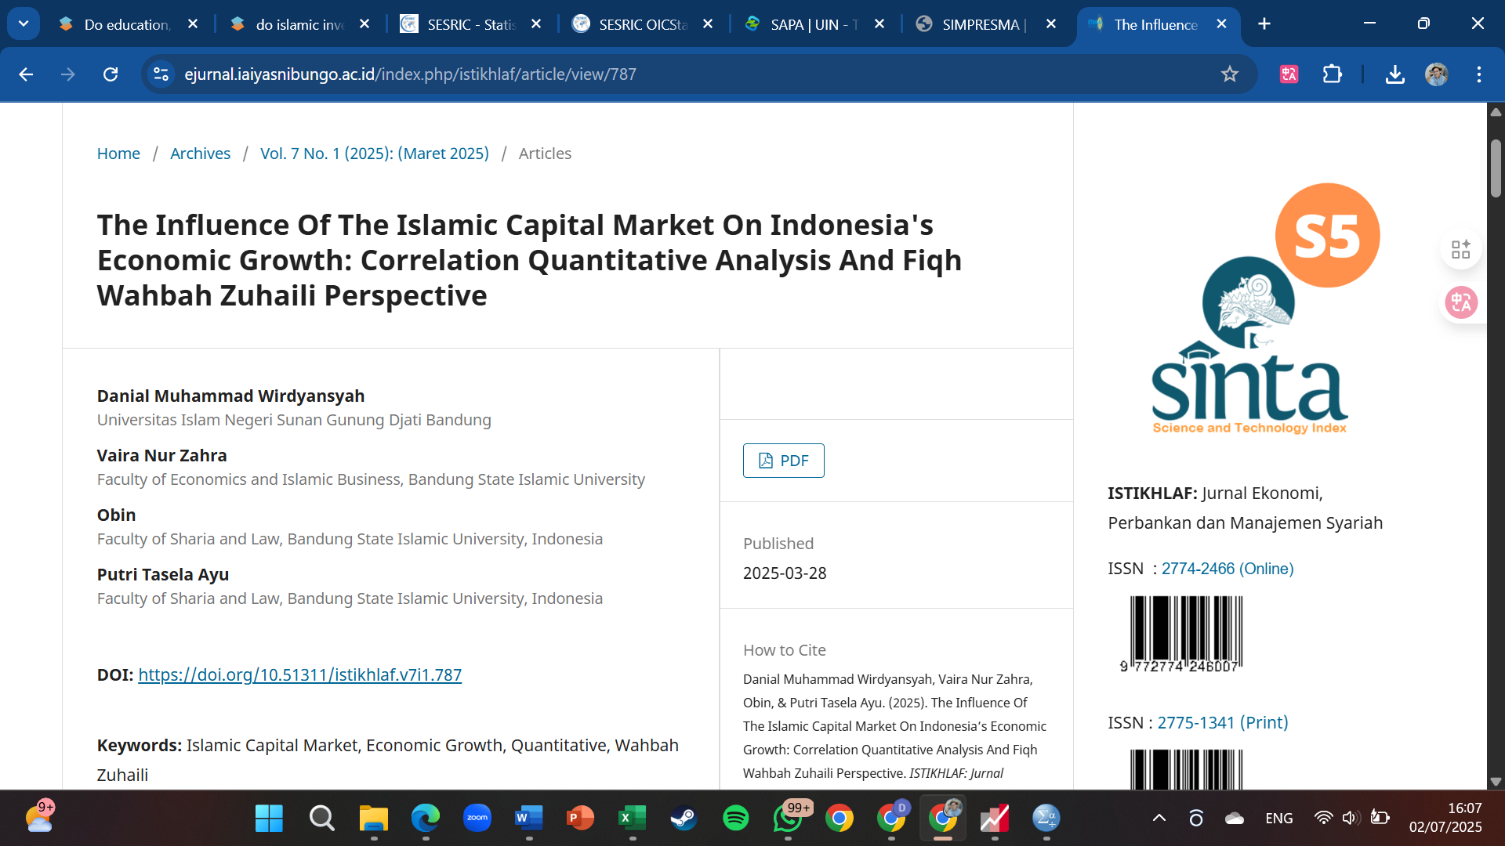Switch to the SESRIC OICStat tab

[643, 24]
